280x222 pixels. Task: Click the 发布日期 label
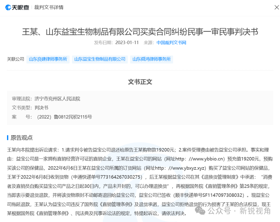point(103,43)
